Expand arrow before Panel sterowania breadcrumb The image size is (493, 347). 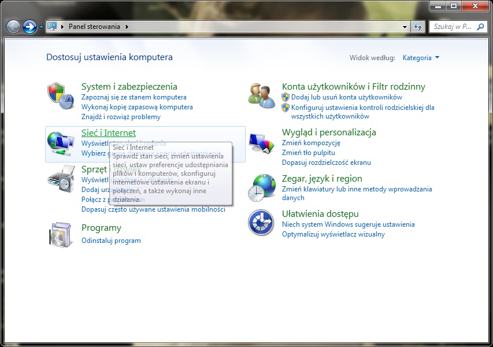(x=62, y=27)
